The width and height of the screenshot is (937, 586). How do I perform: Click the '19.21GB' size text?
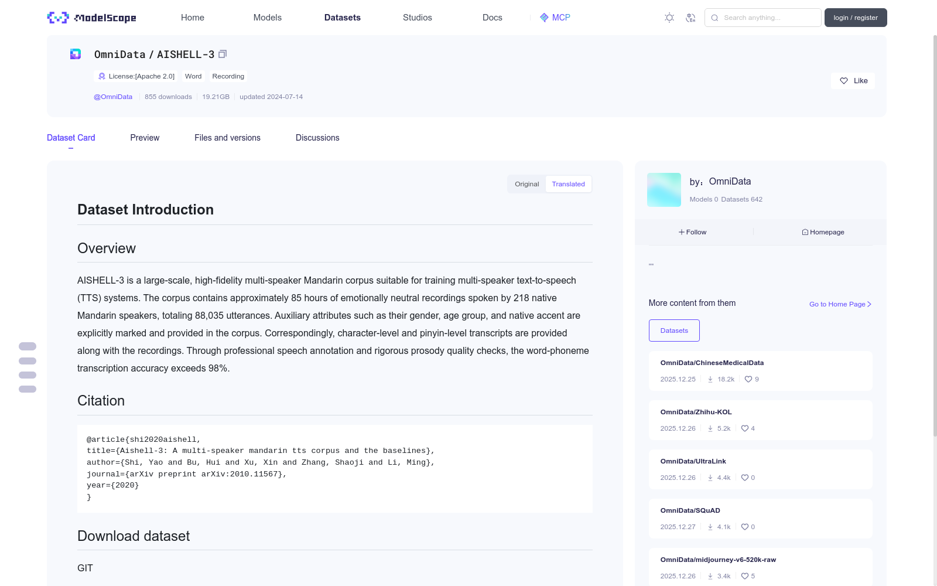pos(216,97)
